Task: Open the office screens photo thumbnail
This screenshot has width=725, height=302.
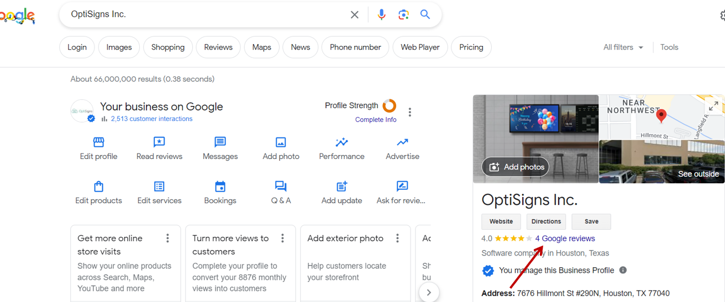Action: [x=535, y=139]
